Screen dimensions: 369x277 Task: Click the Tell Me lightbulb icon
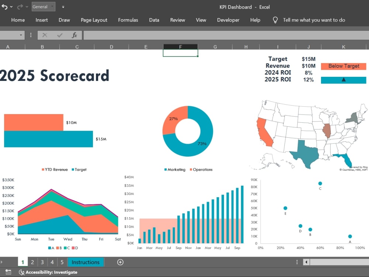(275, 20)
